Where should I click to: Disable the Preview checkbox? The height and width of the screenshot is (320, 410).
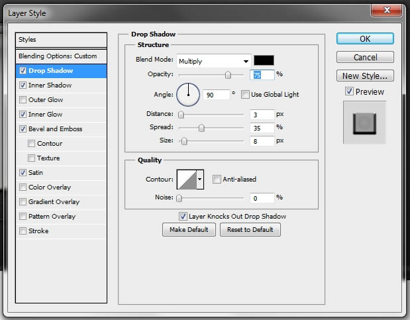[x=349, y=91]
